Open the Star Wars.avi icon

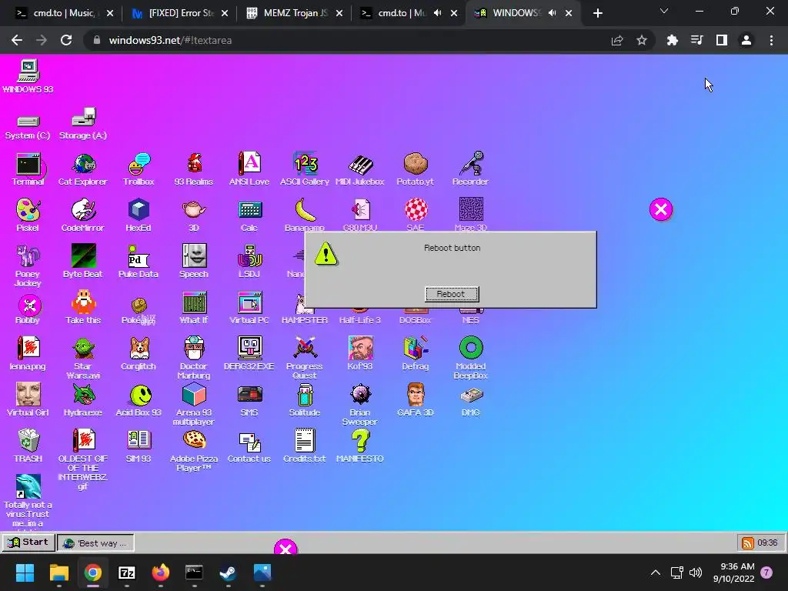[x=83, y=349]
